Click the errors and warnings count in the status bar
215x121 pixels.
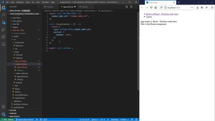pos(43,120)
